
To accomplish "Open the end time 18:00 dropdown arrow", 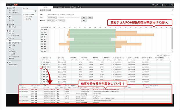I will point(63,21).
